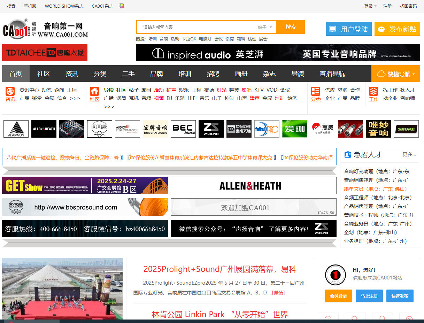Screen dimensions: 424x323
Task: Select the 分类 list icon
Action: pos(316,91)
